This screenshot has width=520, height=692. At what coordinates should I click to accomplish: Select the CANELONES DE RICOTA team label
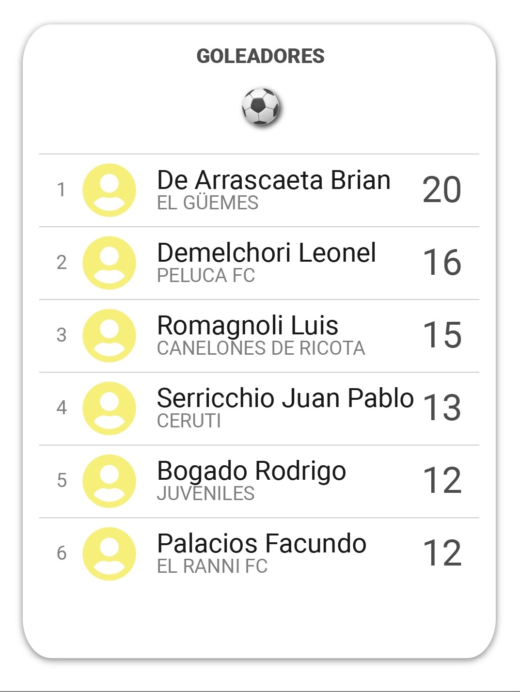click(261, 348)
